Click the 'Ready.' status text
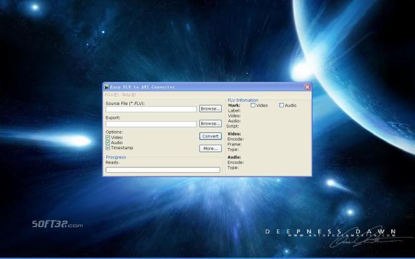Image resolution: width=415 pixels, height=259 pixels. coord(112,162)
